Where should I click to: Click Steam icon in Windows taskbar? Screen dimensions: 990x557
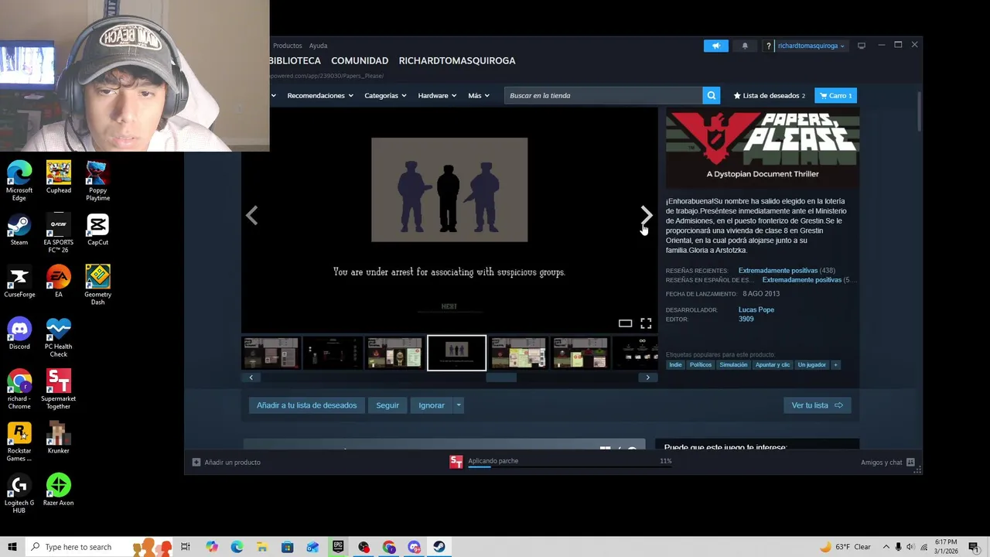tap(439, 547)
